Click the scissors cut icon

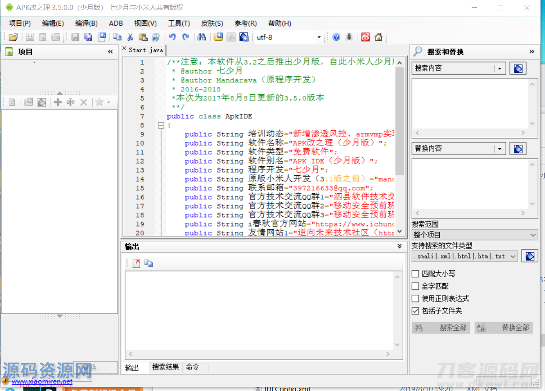pos(130,37)
